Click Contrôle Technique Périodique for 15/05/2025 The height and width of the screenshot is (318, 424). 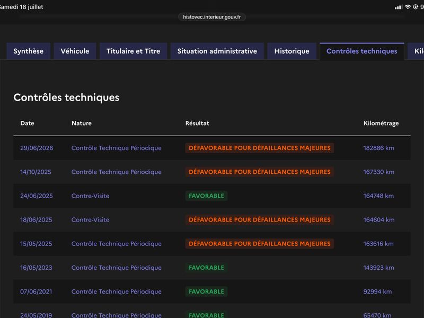117,244
